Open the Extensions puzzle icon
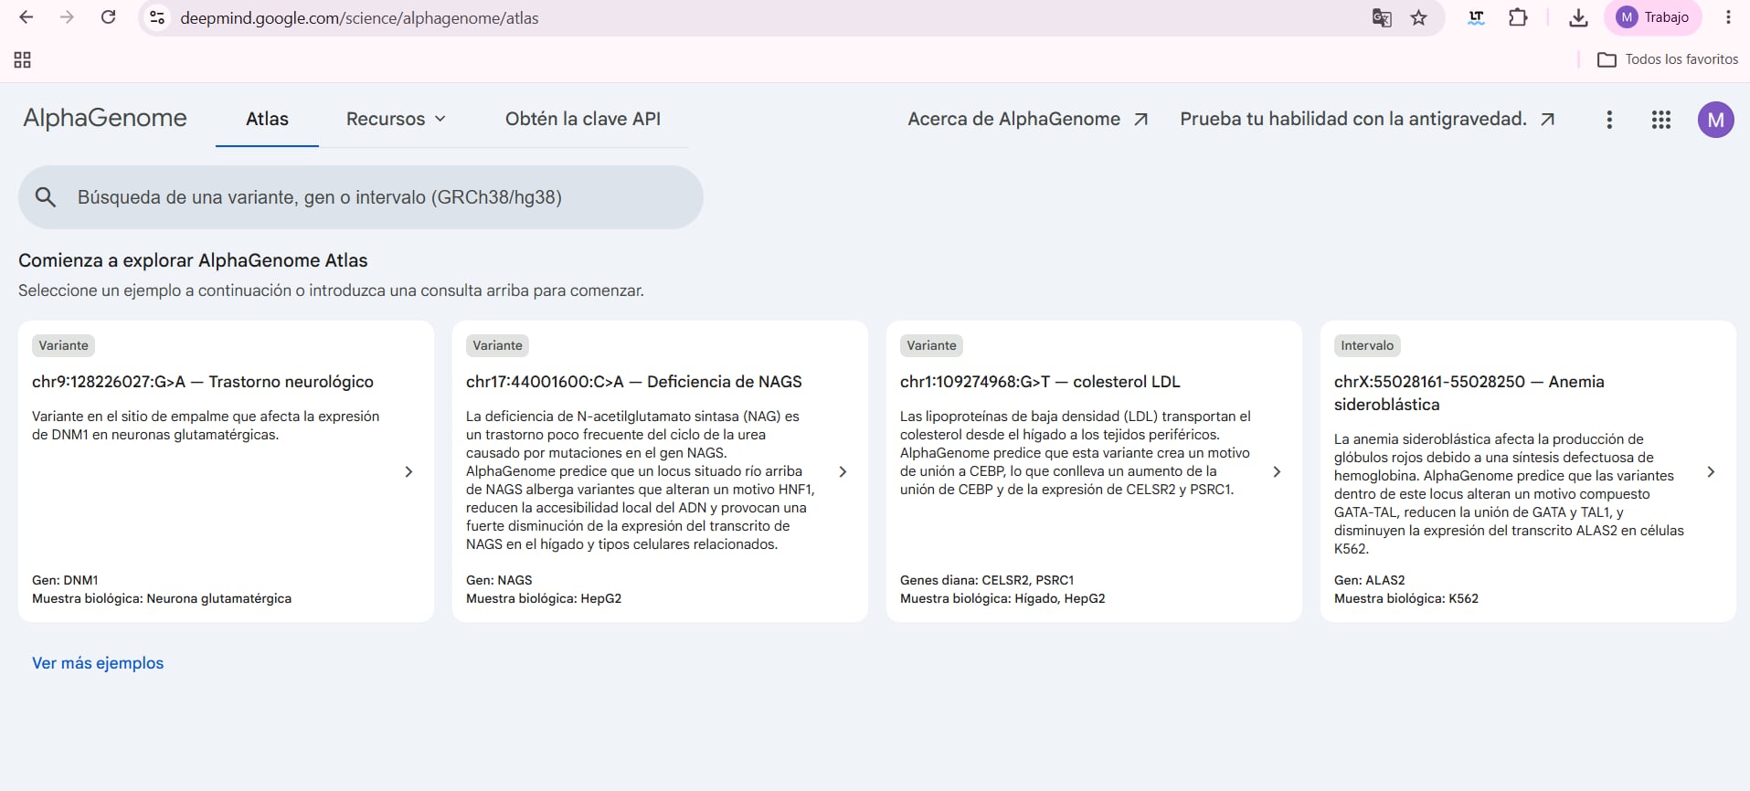Image resolution: width=1750 pixels, height=791 pixels. 1518,17
